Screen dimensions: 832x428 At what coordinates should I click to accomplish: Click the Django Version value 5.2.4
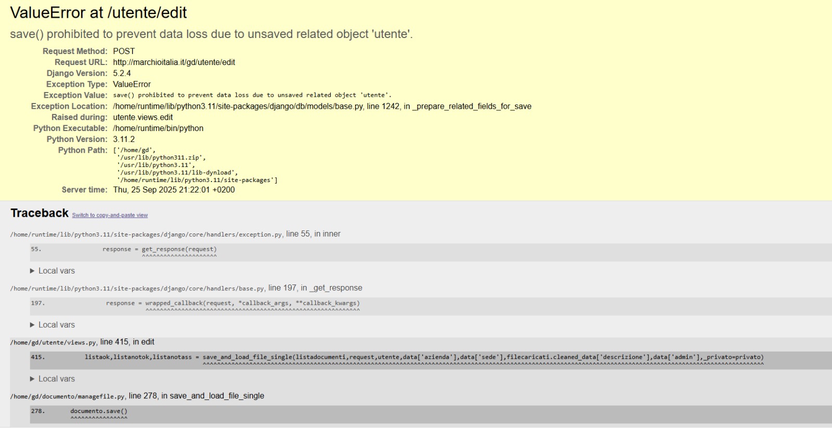point(122,73)
